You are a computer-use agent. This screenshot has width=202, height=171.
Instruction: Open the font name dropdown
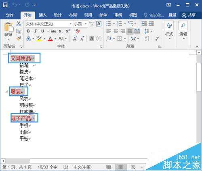tap(70, 24)
